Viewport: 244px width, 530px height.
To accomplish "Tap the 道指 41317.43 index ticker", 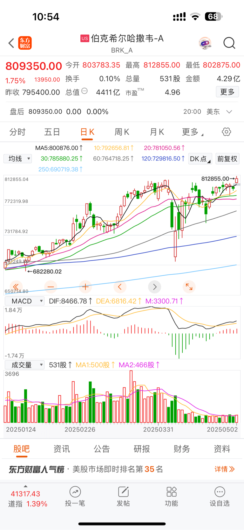I will click(28, 499).
